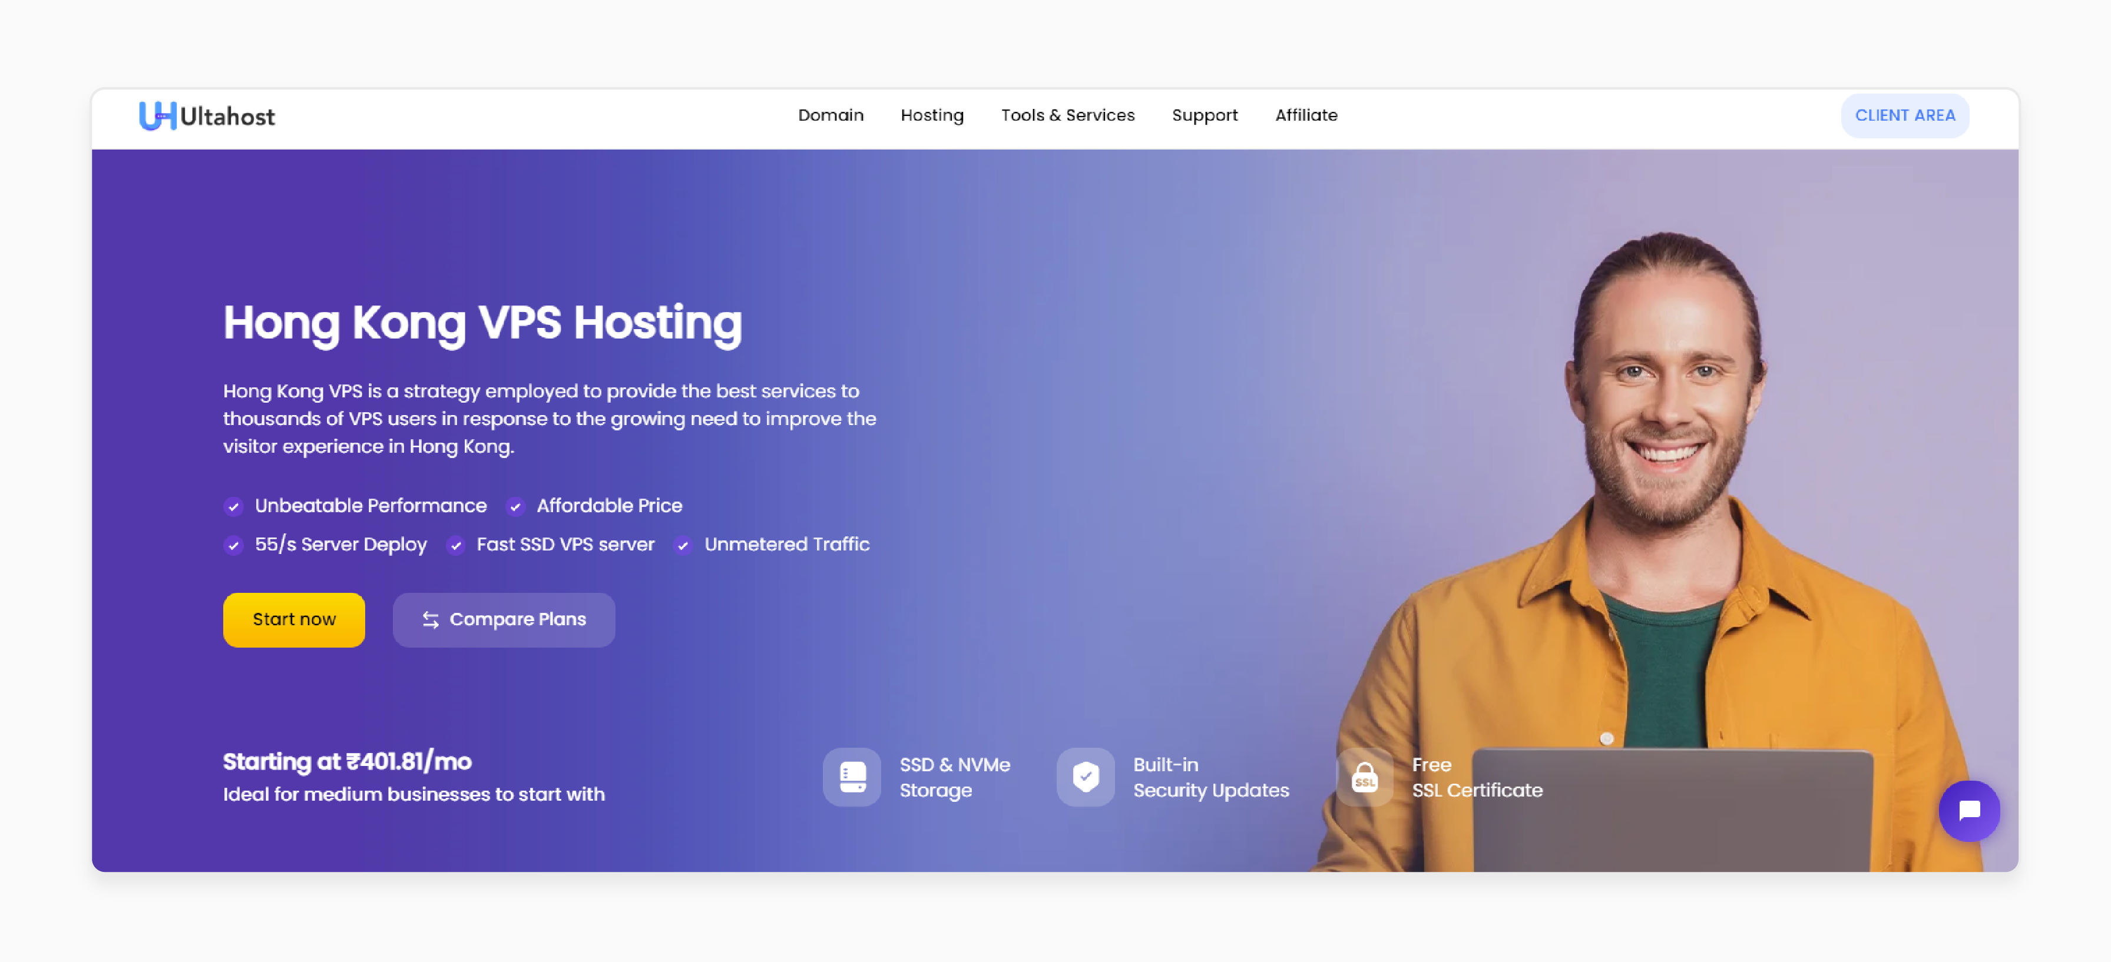The image size is (2111, 962).
Task: Open the live chat bubble icon
Action: (x=1968, y=811)
